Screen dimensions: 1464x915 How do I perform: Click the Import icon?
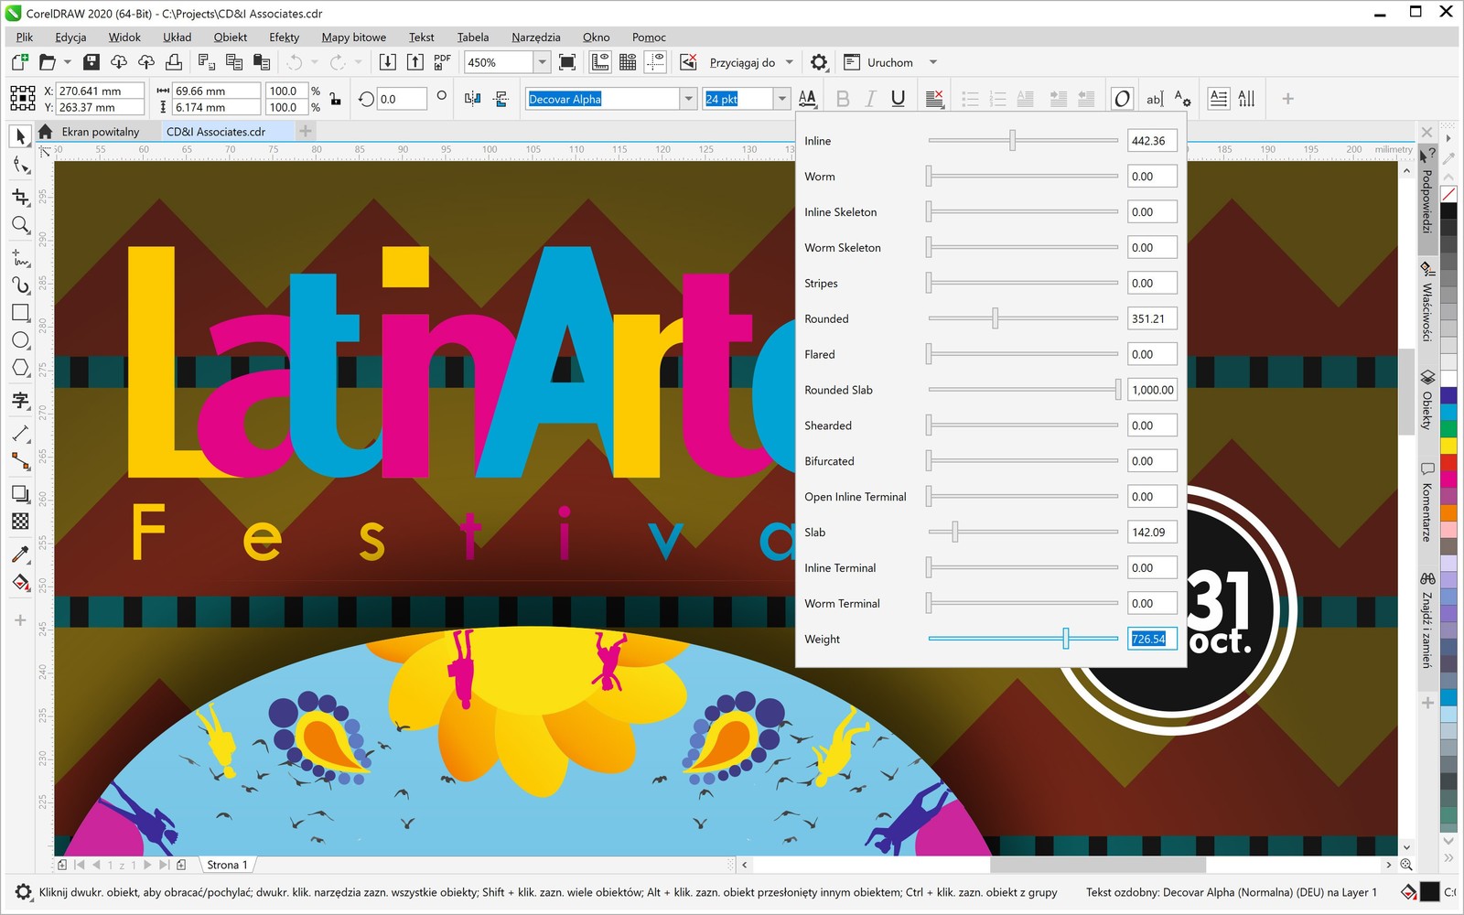(388, 62)
